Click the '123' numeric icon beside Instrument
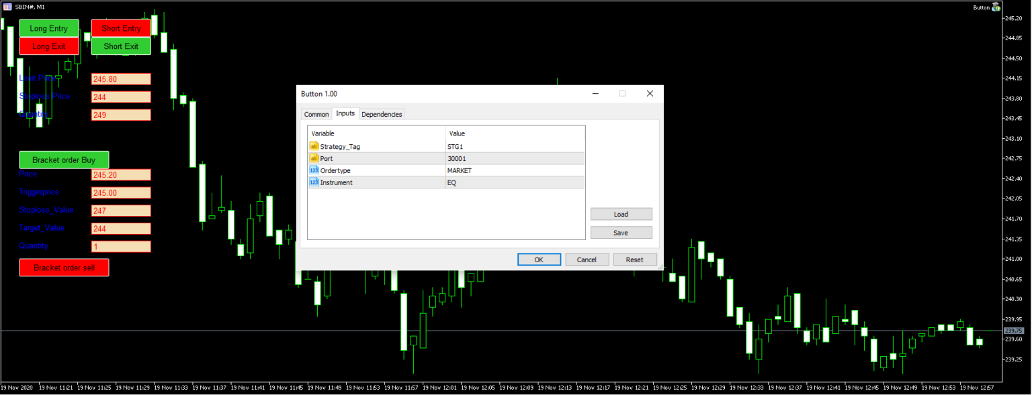The height and width of the screenshot is (395, 1032). 314,182
